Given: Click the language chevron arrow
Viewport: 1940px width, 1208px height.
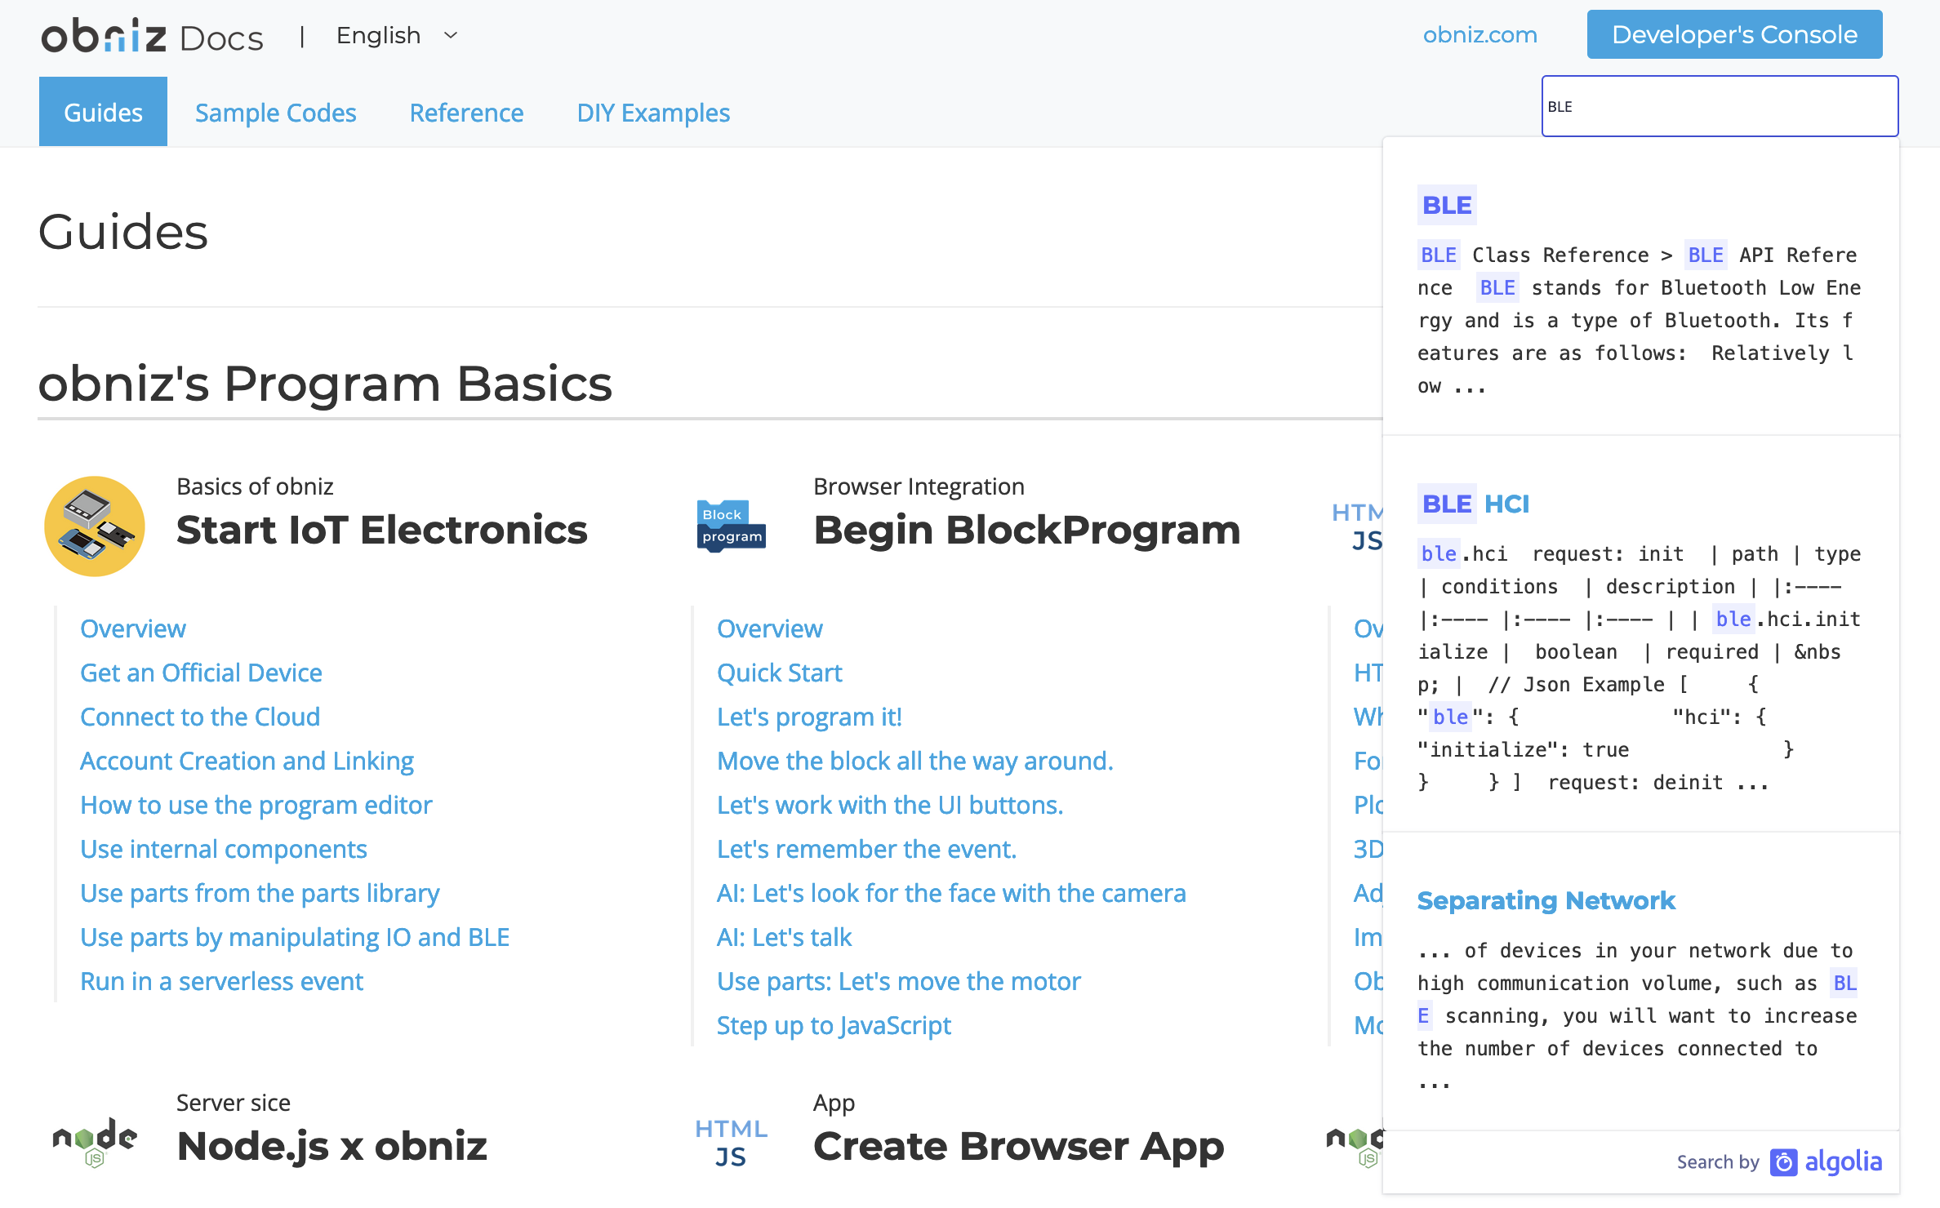Looking at the screenshot, I should [x=451, y=36].
